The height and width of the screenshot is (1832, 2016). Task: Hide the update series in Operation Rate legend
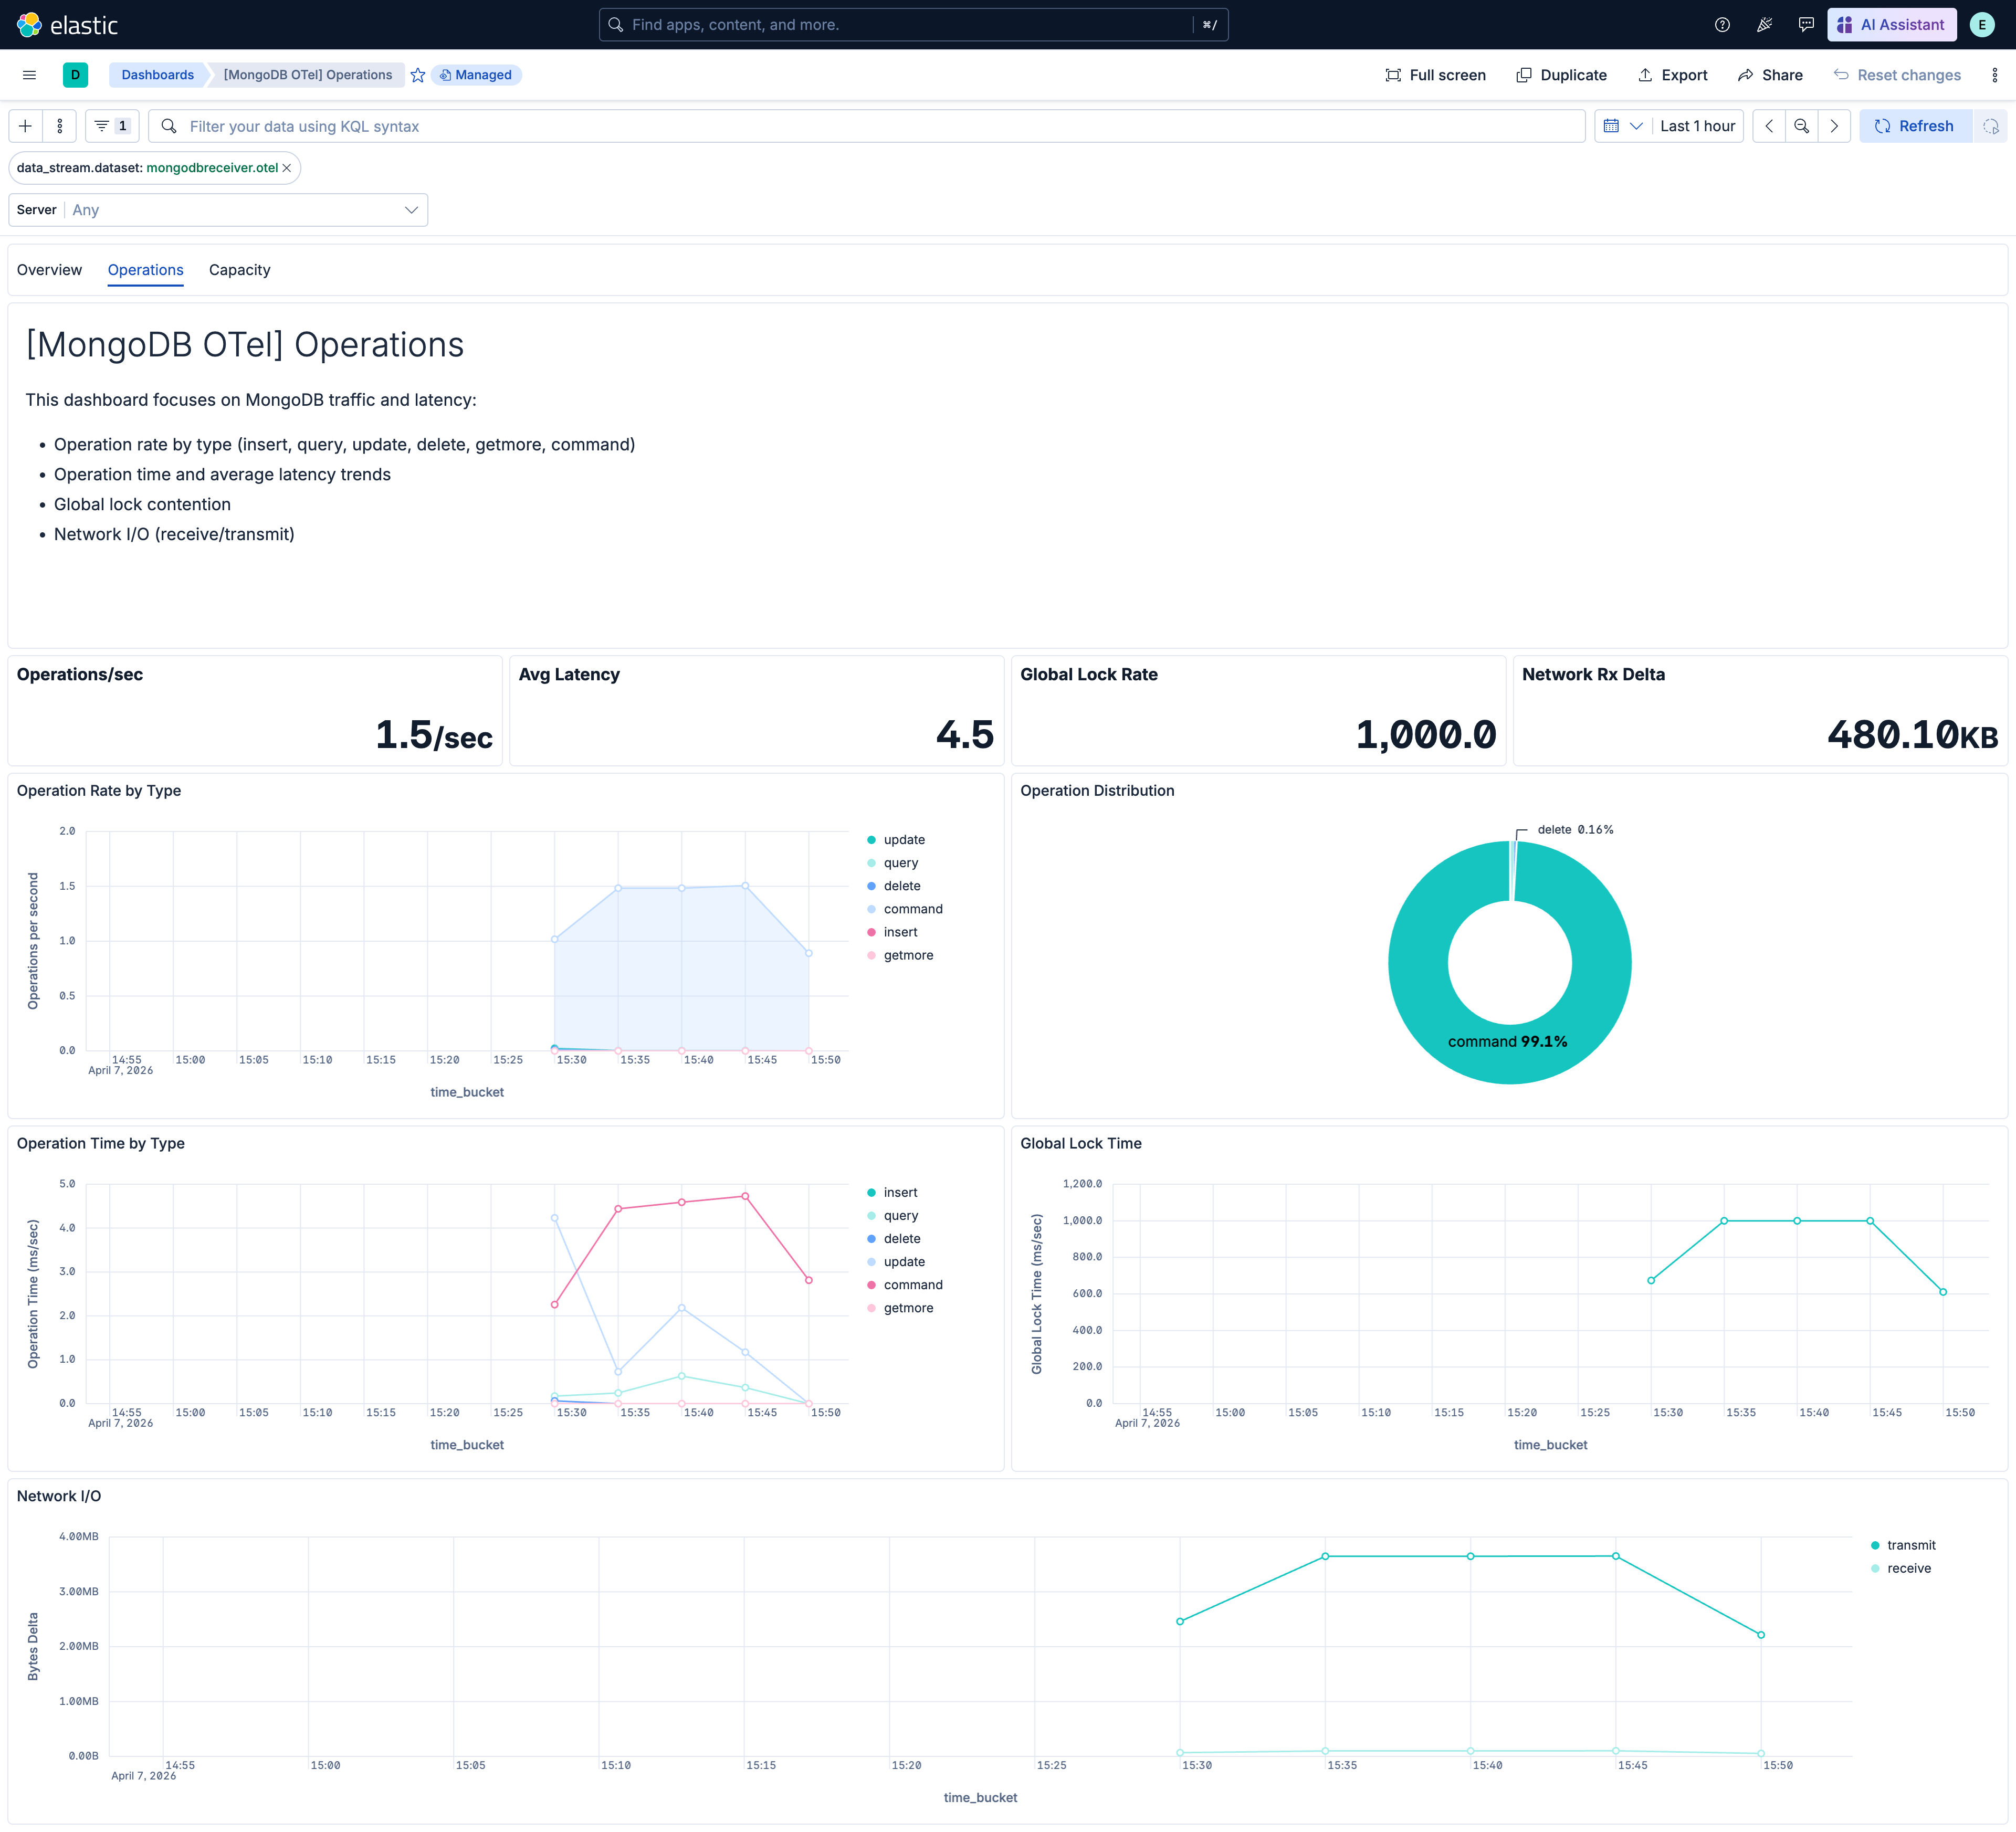click(904, 839)
